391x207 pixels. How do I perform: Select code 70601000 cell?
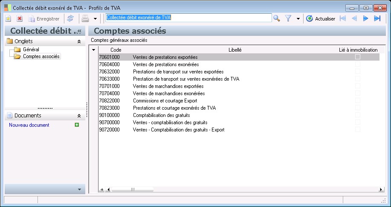click(x=109, y=57)
